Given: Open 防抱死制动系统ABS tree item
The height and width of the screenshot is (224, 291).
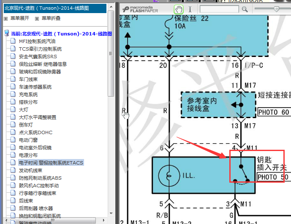Looking at the screenshot, I should [x=40, y=178].
